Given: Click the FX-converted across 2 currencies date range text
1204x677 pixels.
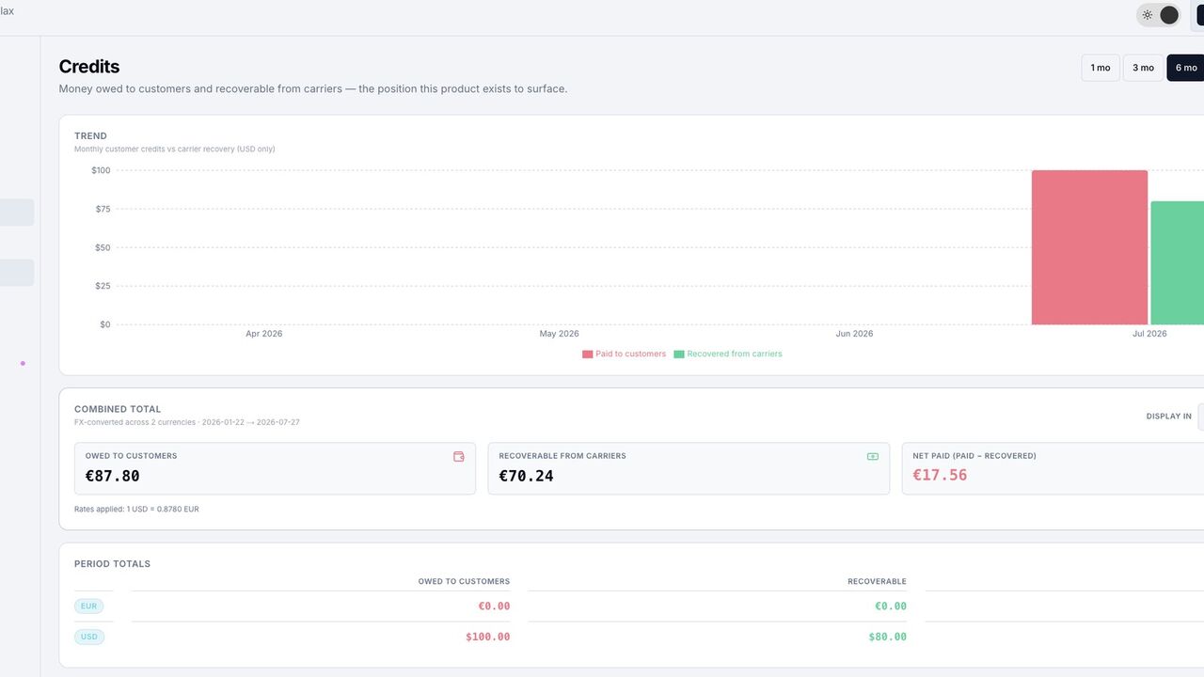Looking at the screenshot, I should 187,422.
